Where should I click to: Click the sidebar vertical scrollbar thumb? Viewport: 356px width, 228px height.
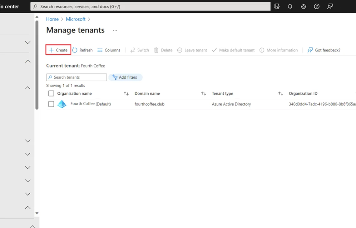coord(37,65)
